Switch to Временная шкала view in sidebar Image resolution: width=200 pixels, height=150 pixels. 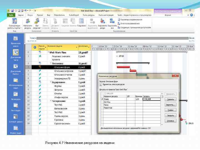click(x=16, y=42)
